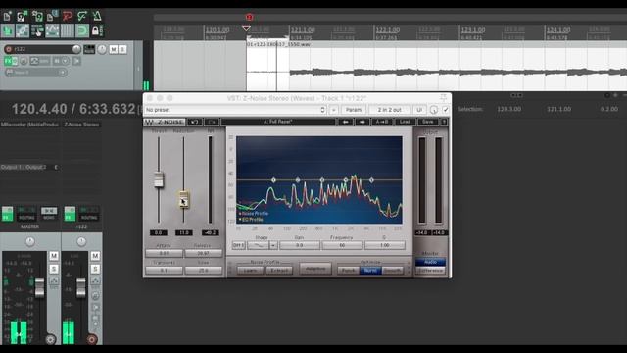
Task: Solo track r122 in track panel
Action: click(122, 49)
